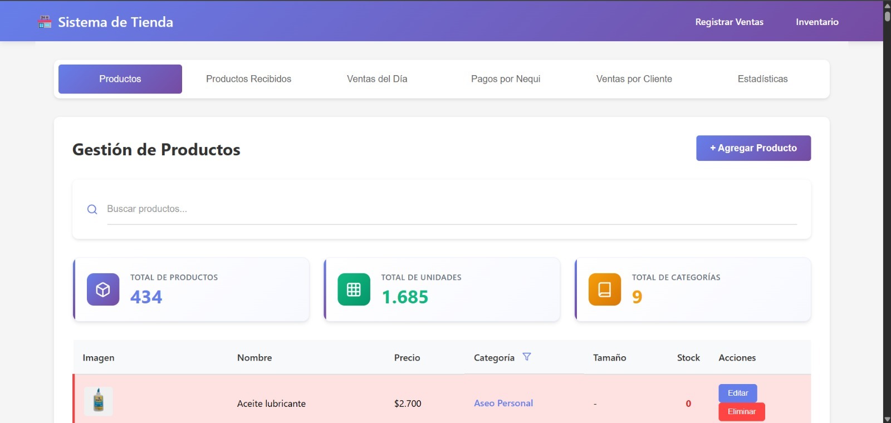Click the magnifier icon in search box
Image resolution: width=891 pixels, height=423 pixels.
(x=92, y=209)
